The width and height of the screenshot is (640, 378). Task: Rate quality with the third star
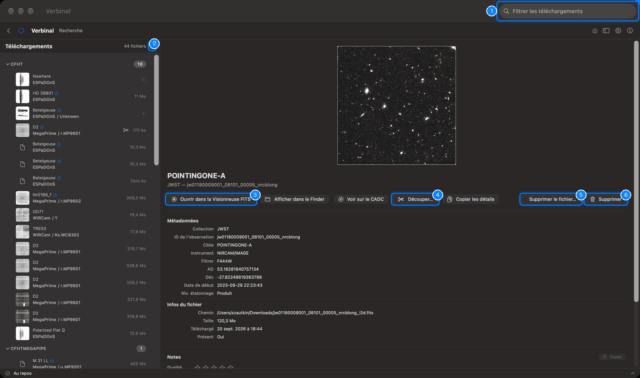214,367
